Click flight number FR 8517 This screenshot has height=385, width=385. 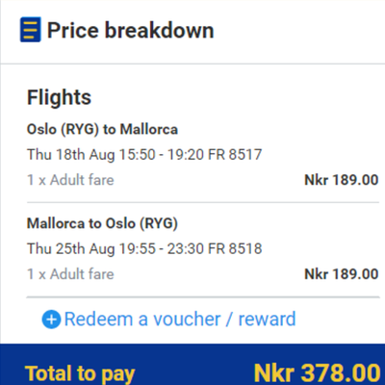point(235,154)
